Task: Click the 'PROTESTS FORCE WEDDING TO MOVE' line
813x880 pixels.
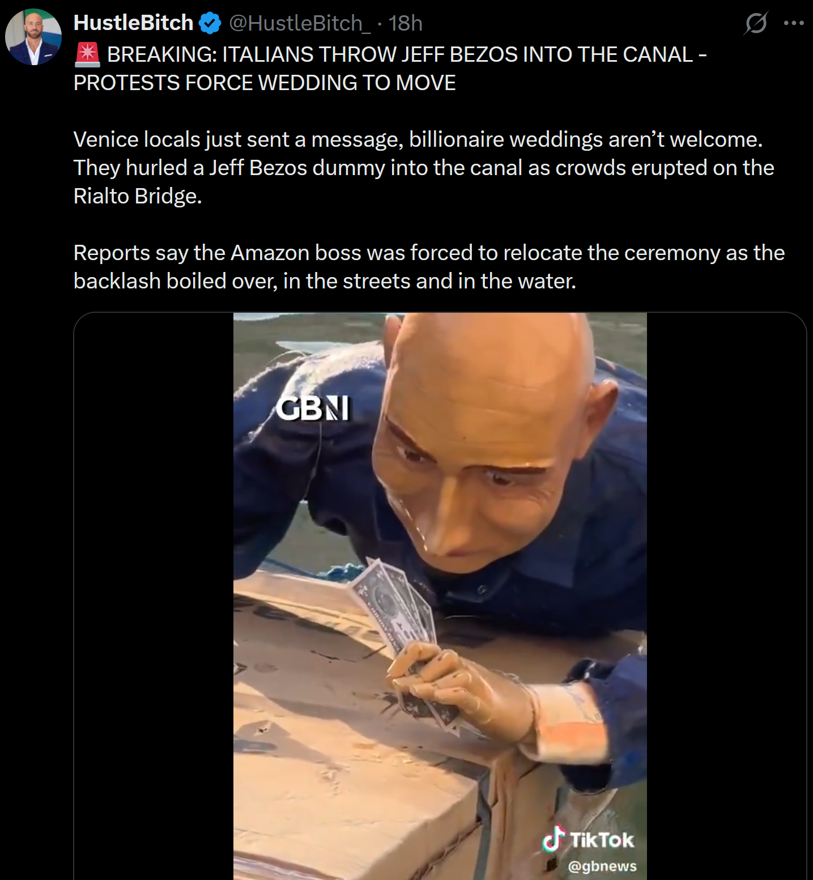Action: 265,83
